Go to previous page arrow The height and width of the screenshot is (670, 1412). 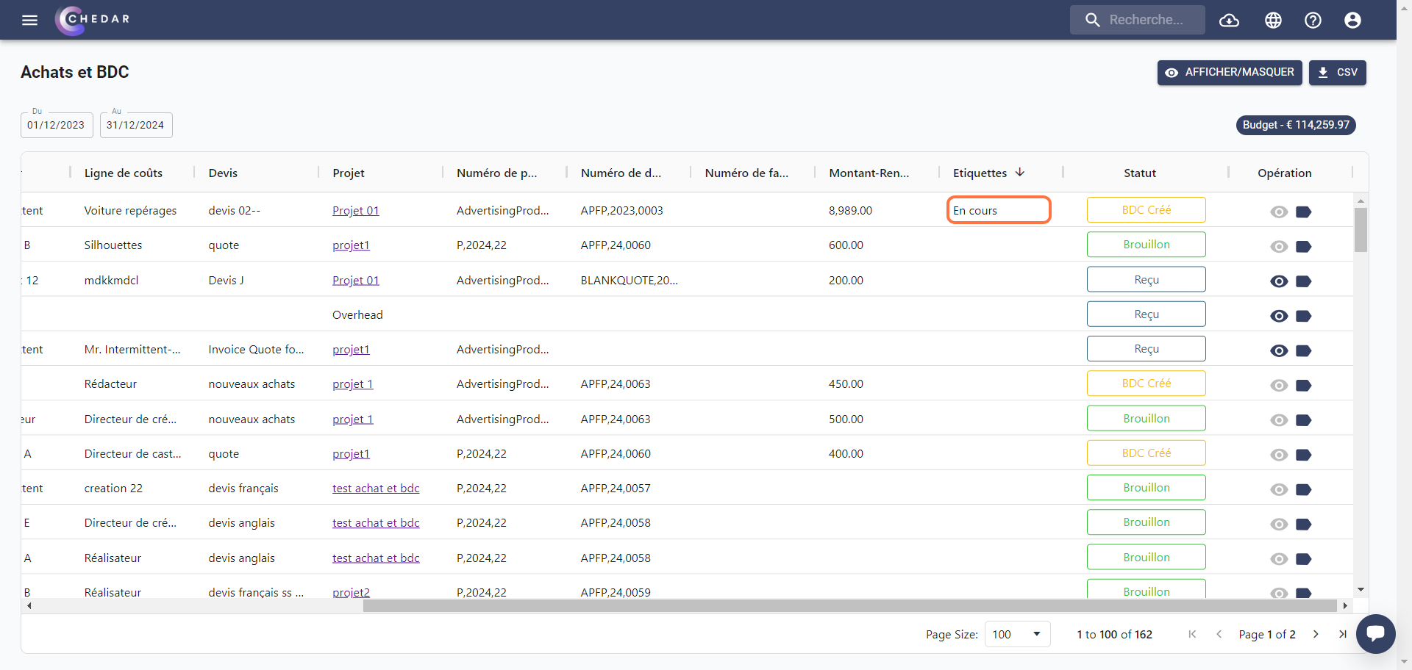click(1219, 634)
